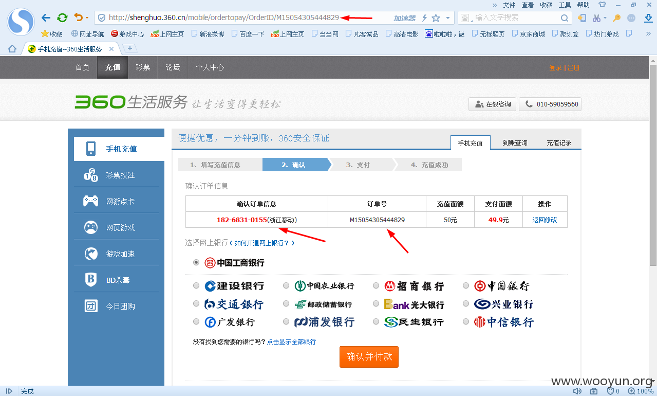Open 新浪微博 bookmark
657x396 pixels.
coord(208,34)
